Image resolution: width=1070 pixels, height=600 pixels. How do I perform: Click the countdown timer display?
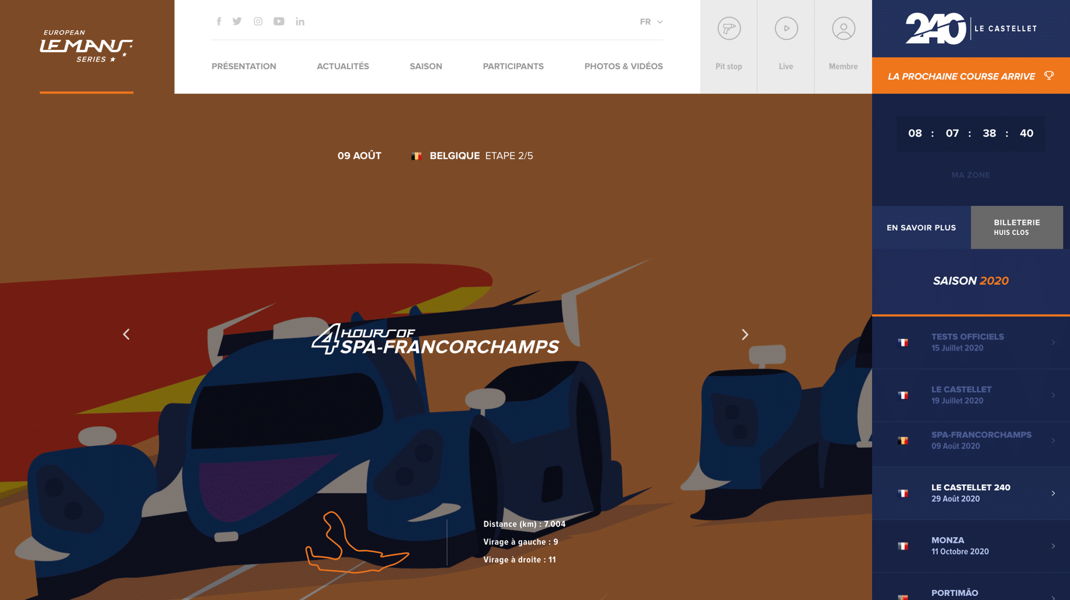point(970,133)
